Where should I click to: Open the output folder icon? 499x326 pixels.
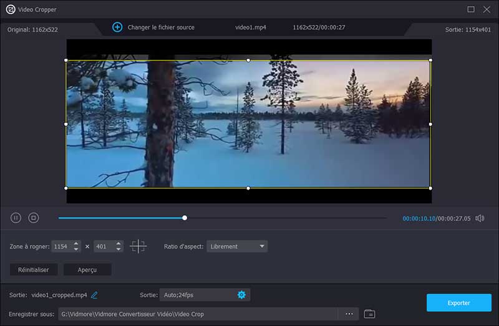coord(369,314)
